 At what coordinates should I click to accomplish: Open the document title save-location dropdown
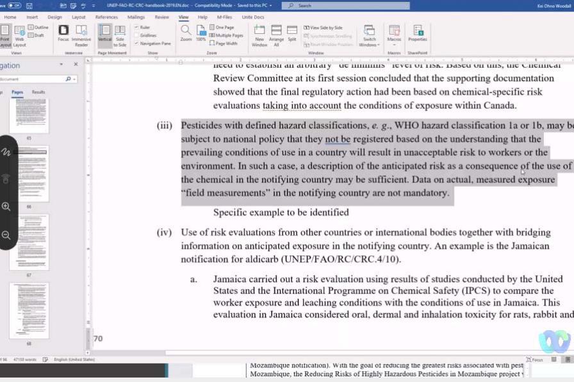point(270,6)
